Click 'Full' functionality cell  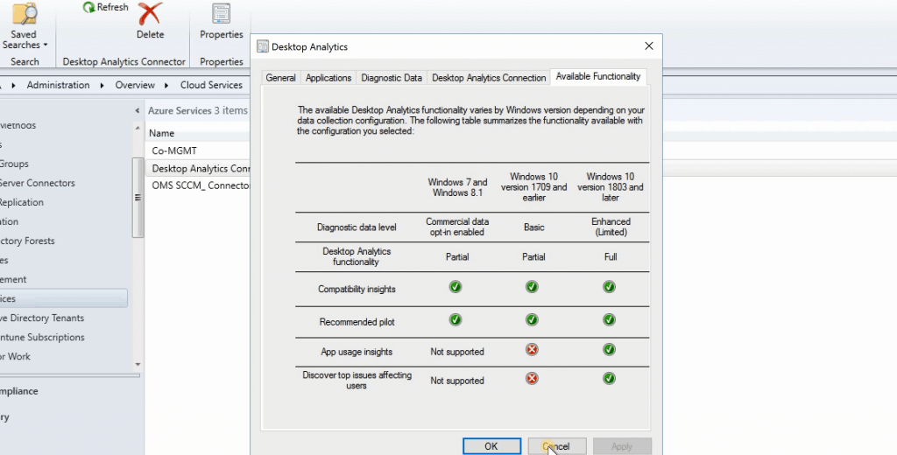(x=611, y=256)
